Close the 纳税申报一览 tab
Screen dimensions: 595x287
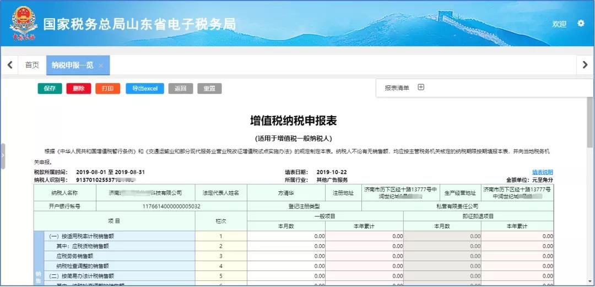pyautogui.click(x=101, y=65)
